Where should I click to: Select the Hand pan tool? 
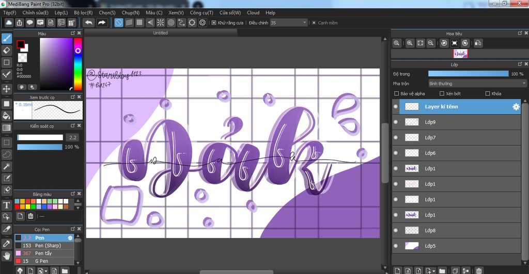pyautogui.click(x=6, y=256)
